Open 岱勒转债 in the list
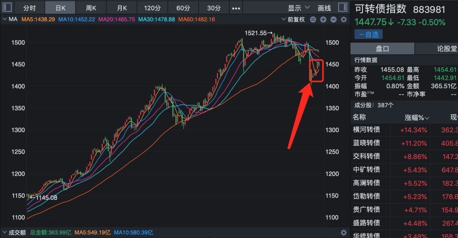The height and width of the screenshot is (238, 458). (x=366, y=196)
